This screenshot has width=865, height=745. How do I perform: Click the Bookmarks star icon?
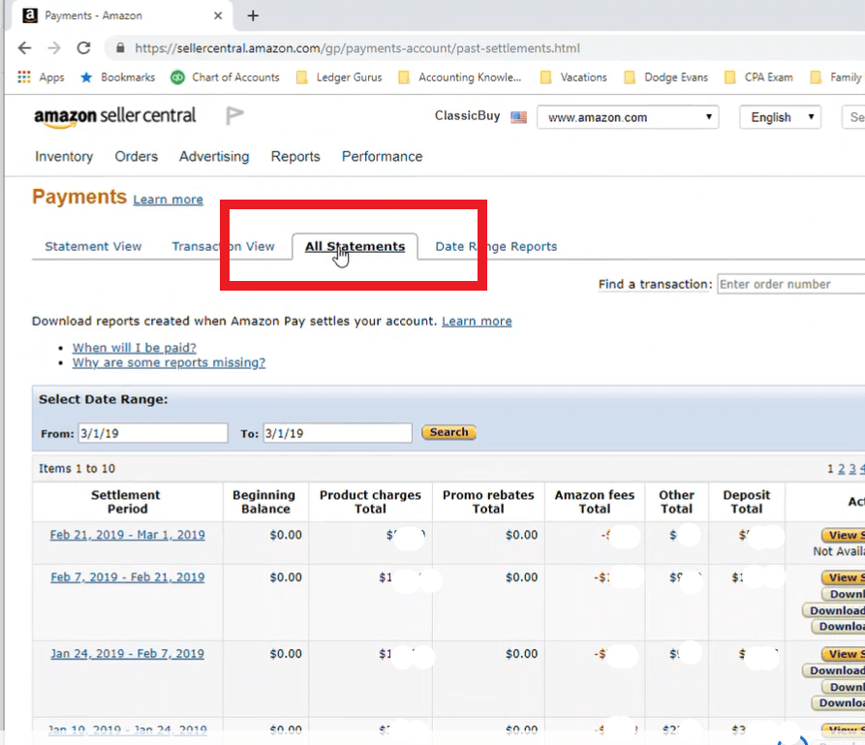click(x=86, y=78)
